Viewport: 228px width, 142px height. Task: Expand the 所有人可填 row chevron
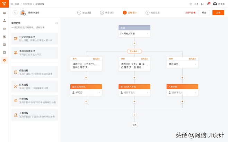[x=148, y=34]
